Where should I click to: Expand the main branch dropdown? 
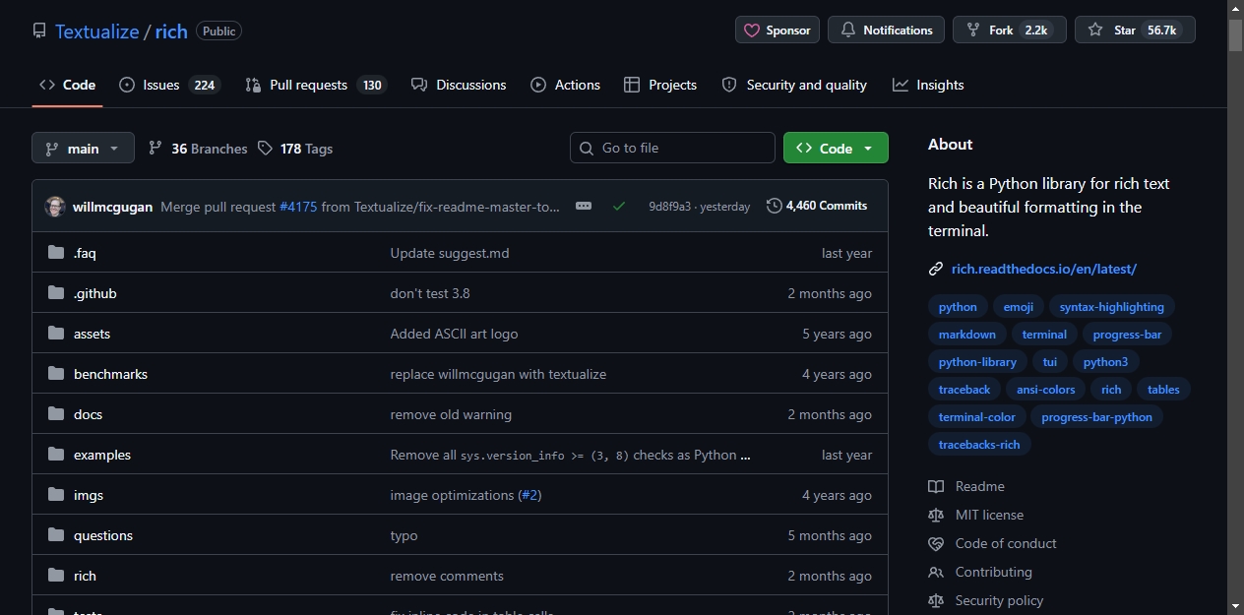[83, 148]
